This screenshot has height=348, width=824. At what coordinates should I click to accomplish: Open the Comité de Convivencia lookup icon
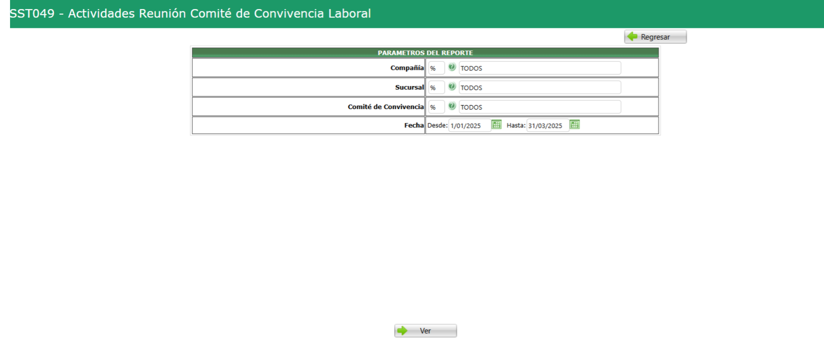[x=452, y=106]
